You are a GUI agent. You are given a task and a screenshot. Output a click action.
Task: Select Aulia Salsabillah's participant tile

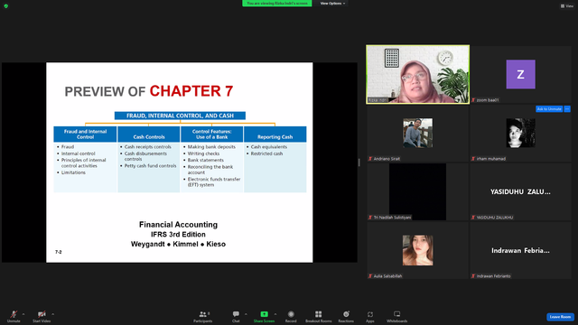pyautogui.click(x=417, y=251)
